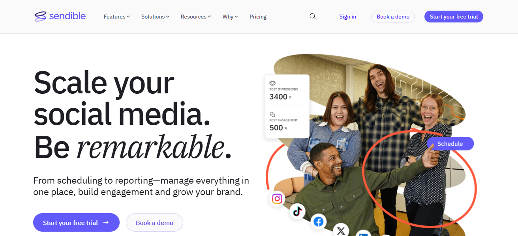This screenshot has height=236, width=518.
Task: Open the search magnifier icon
Action: [313, 17]
